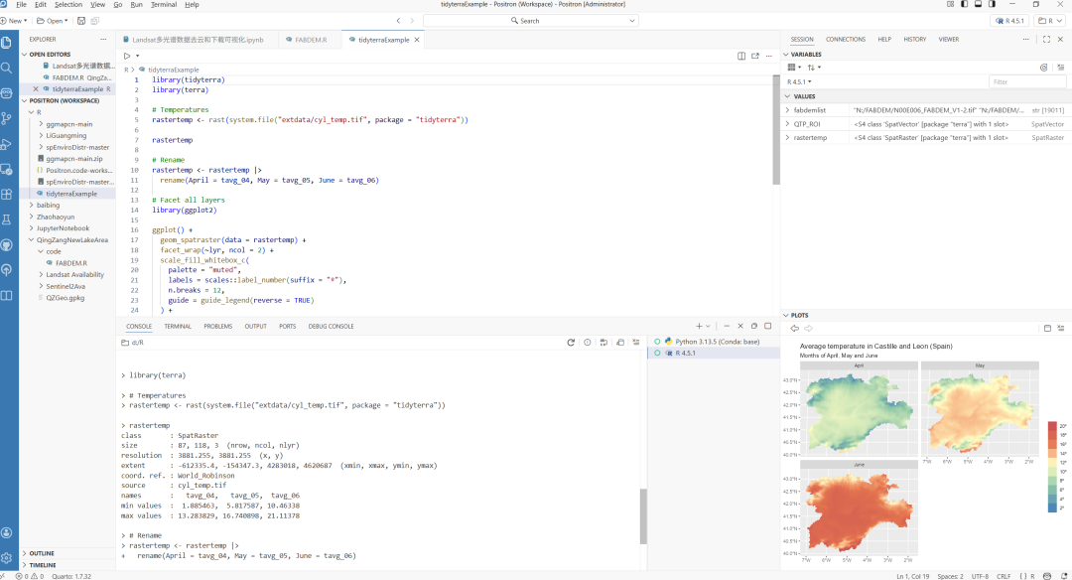Open the Manage gear icon in activity bar

click(7, 558)
